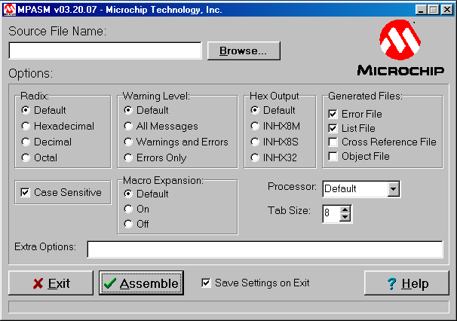Open the Processor dropdown
Image resolution: width=457 pixels, height=321 pixels.
click(393, 189)
